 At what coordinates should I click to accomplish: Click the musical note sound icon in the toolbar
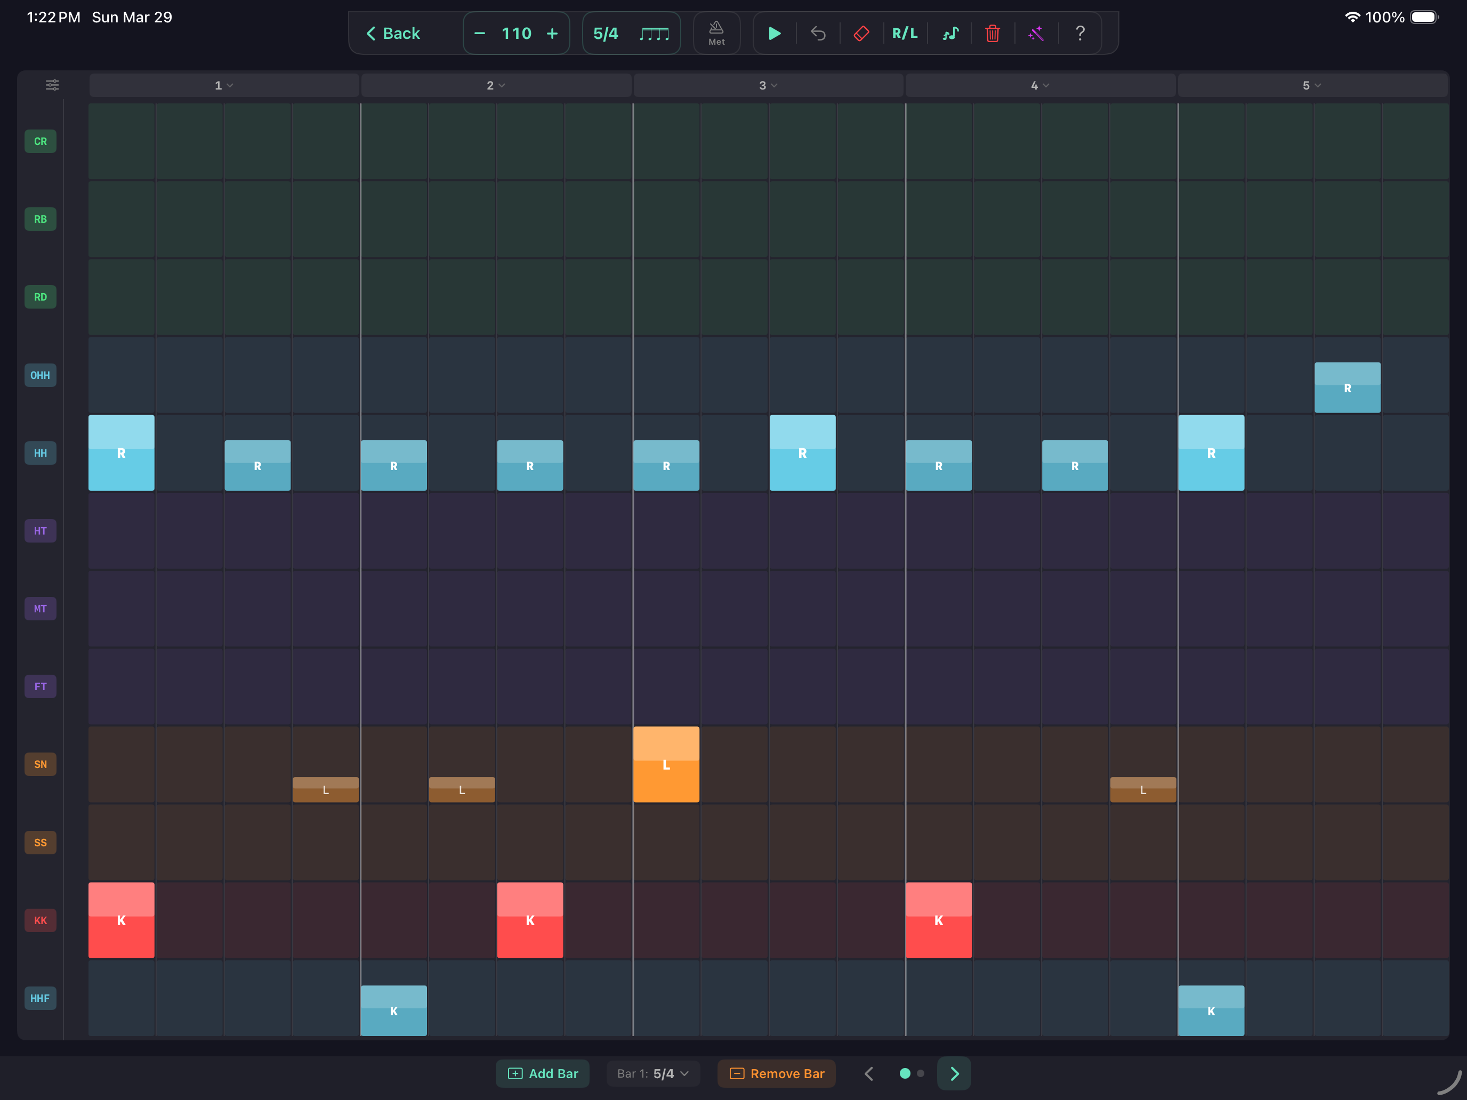[950, 33]
